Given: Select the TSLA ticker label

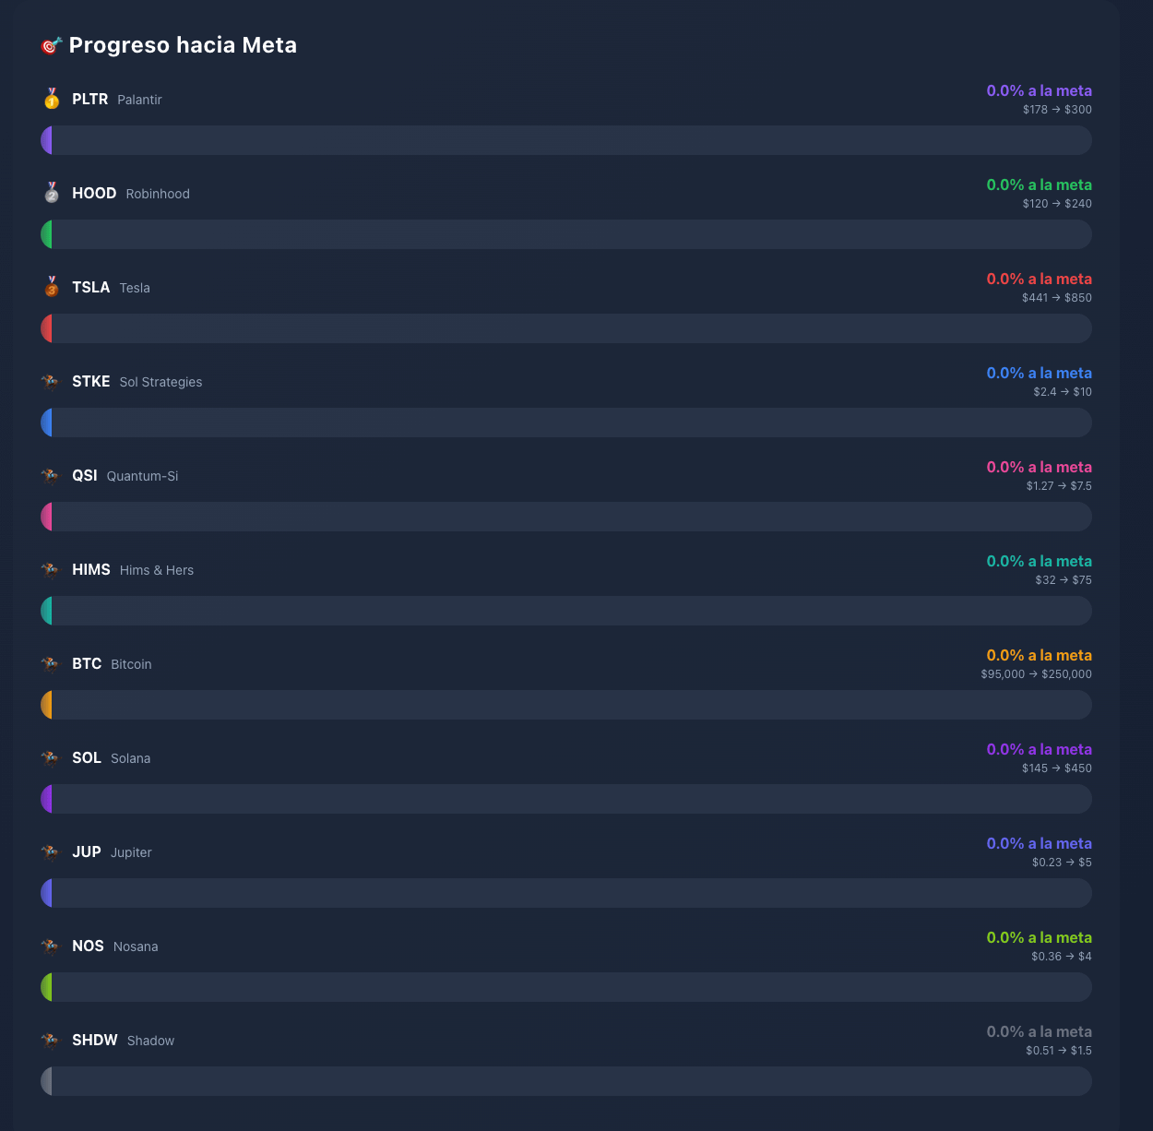Looking at the screenshot, I should click(91, 287).
